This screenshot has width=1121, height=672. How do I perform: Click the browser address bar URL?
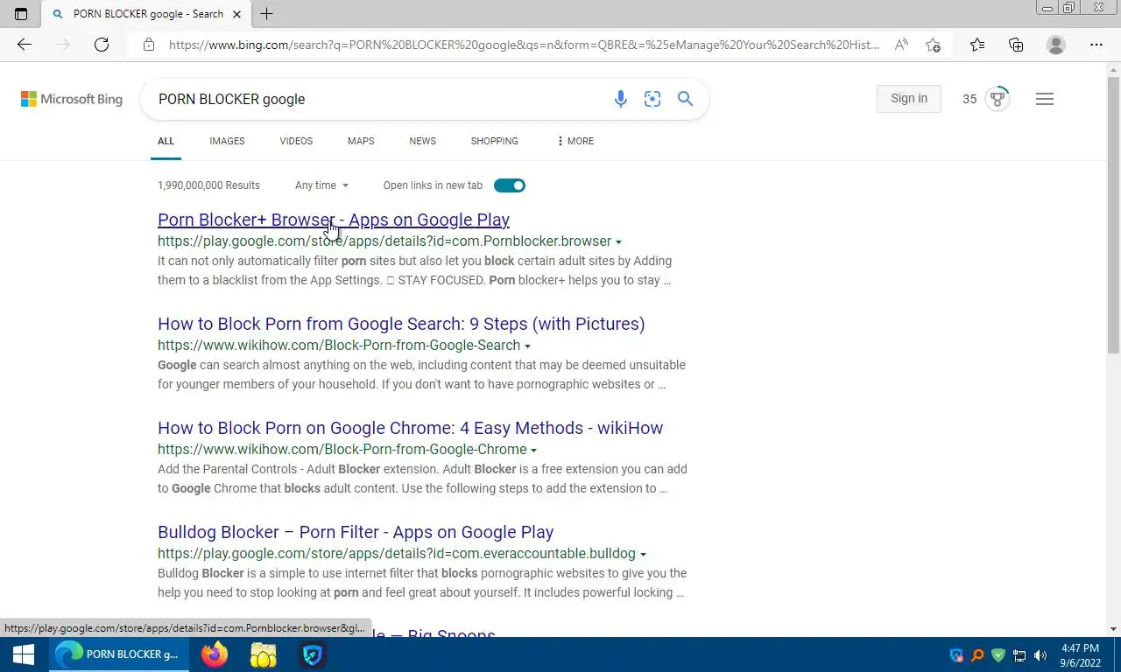[524, 45]
